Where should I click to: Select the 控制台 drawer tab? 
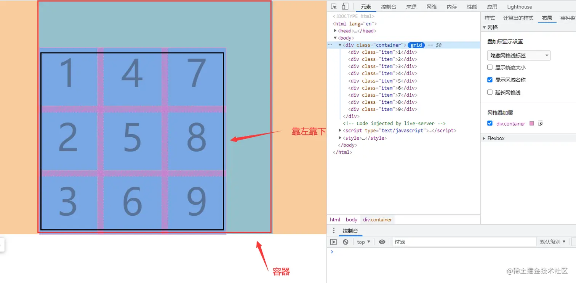[x=350, y=231]
